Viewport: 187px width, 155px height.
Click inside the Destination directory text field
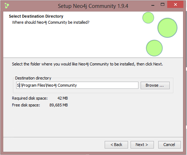click(77, 85)
